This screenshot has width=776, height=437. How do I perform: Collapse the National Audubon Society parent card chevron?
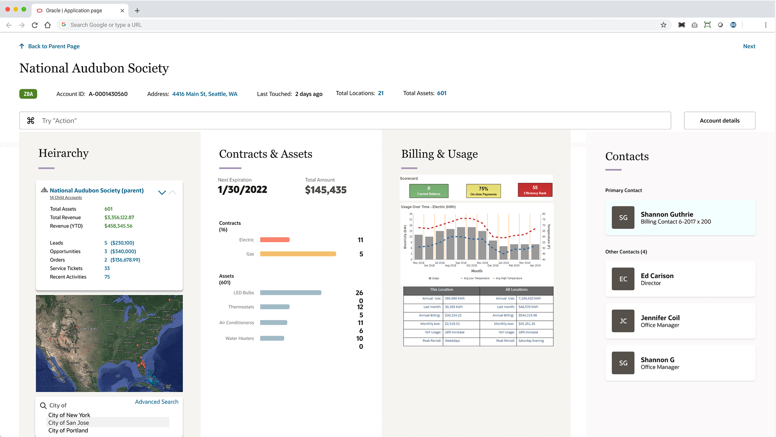click(162, 192)
